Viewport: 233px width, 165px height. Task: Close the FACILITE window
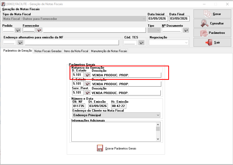[x=227, y=4]
